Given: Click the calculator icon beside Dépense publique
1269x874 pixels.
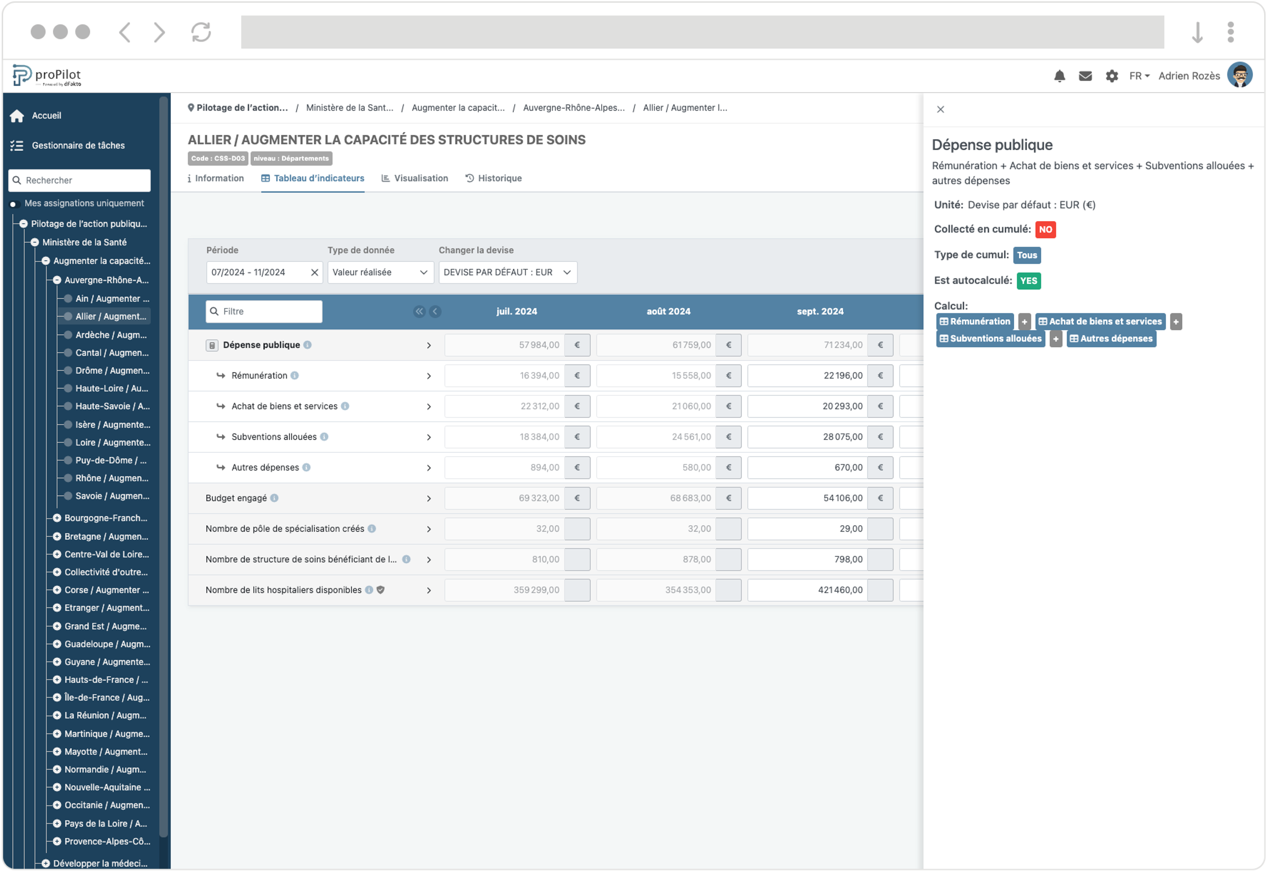Looking at the screenshot, I should tap(212, 346).
